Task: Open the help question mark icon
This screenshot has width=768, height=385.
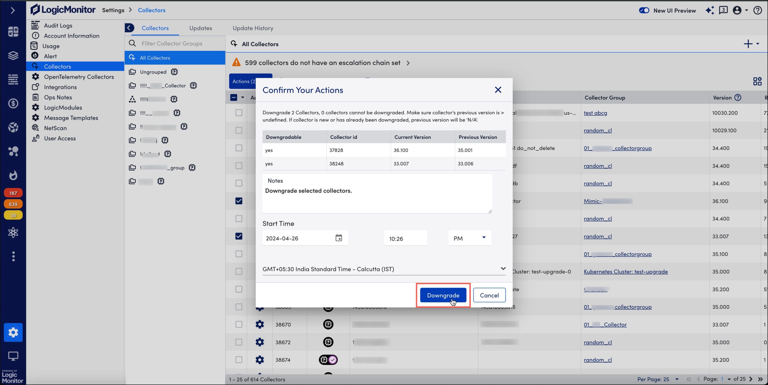Action: (757, 10)
